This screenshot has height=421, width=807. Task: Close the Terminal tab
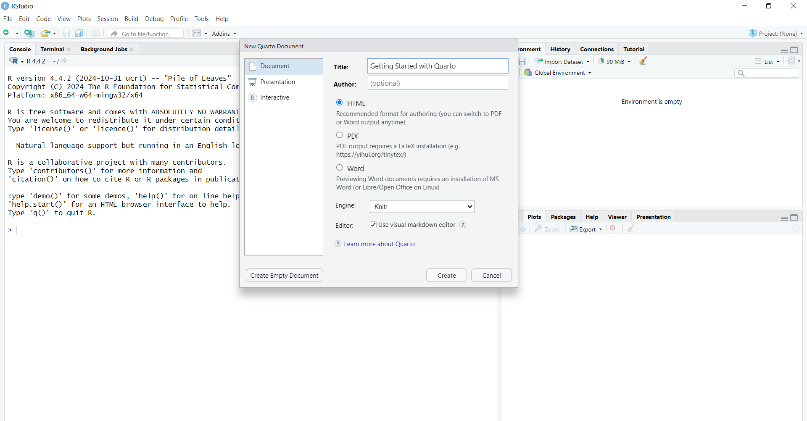coord(69,50)
